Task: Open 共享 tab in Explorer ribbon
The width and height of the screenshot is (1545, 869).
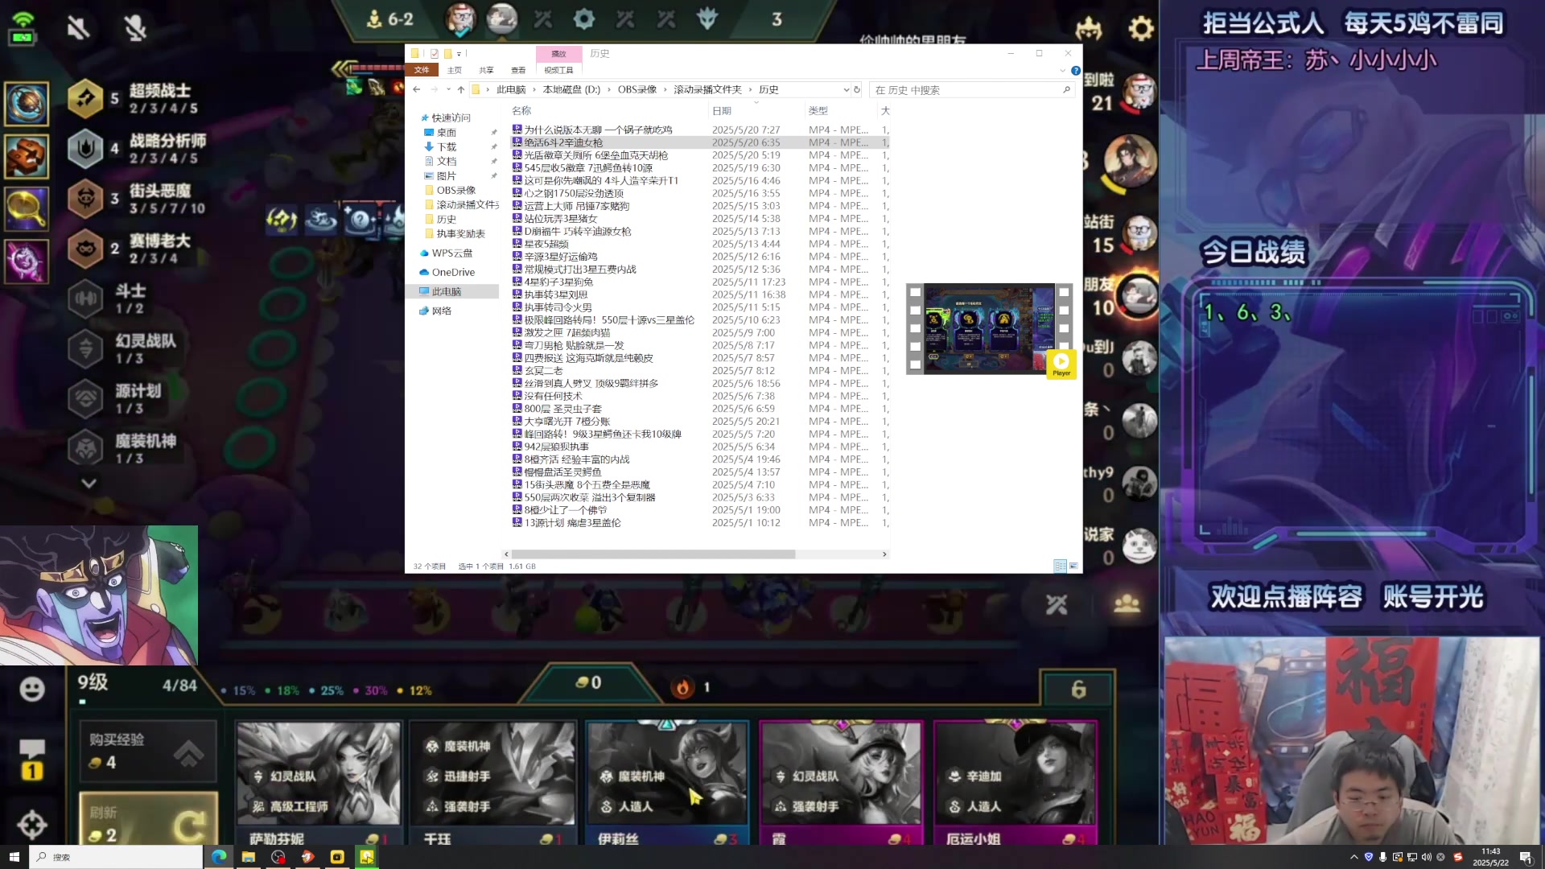Action: point(486,70)
